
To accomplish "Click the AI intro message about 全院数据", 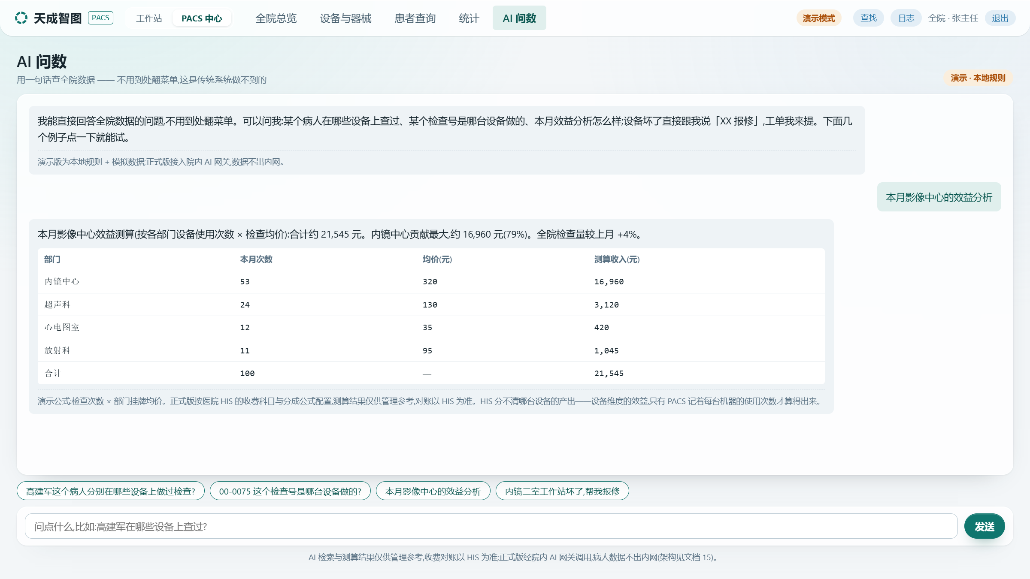I will [445, 129].
